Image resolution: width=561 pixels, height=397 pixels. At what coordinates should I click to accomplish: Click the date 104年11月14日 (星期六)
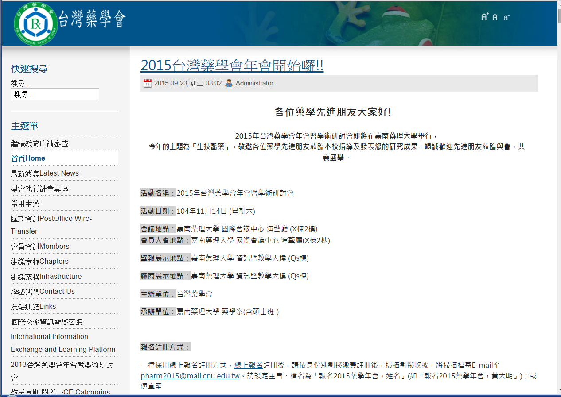click(216, 211)
